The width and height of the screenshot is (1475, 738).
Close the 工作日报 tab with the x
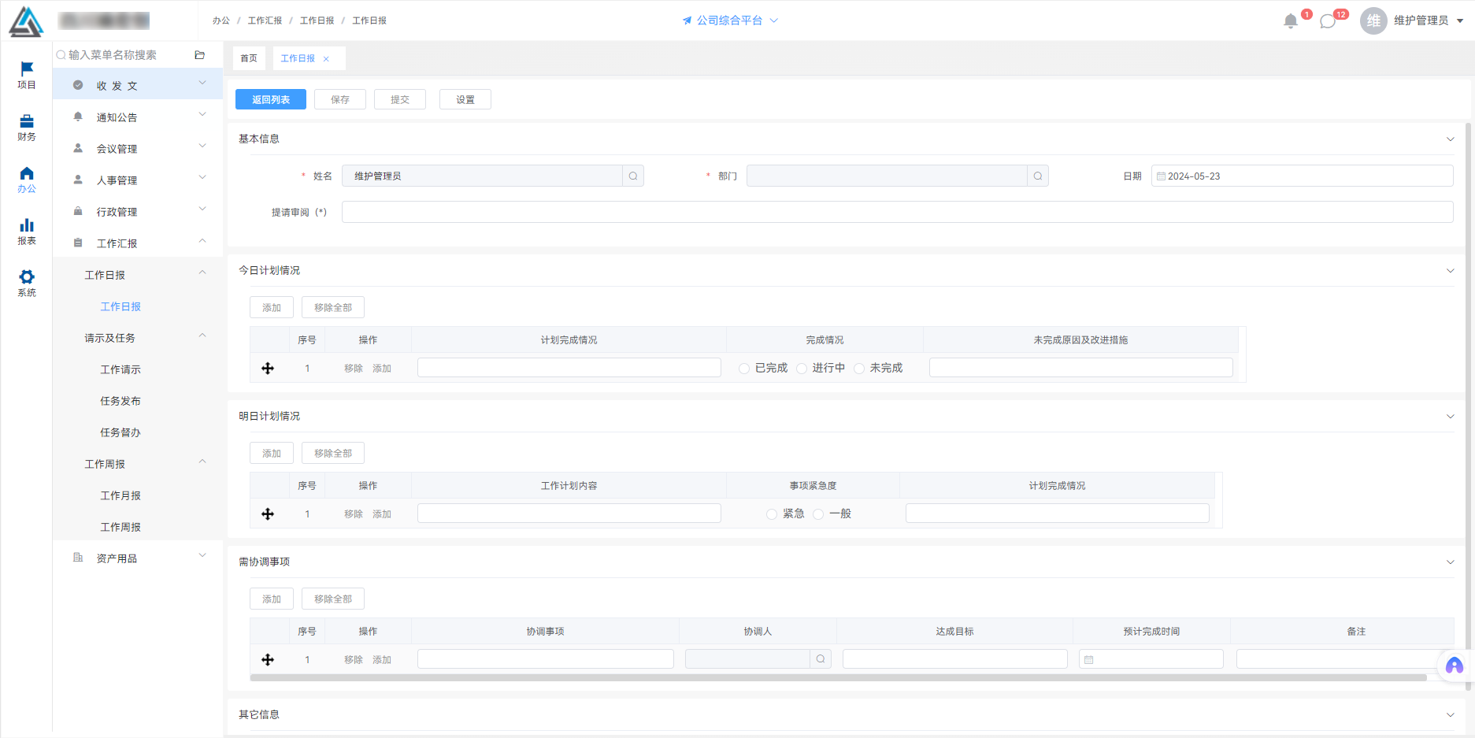pyautogui.click(x=326, y=59)
